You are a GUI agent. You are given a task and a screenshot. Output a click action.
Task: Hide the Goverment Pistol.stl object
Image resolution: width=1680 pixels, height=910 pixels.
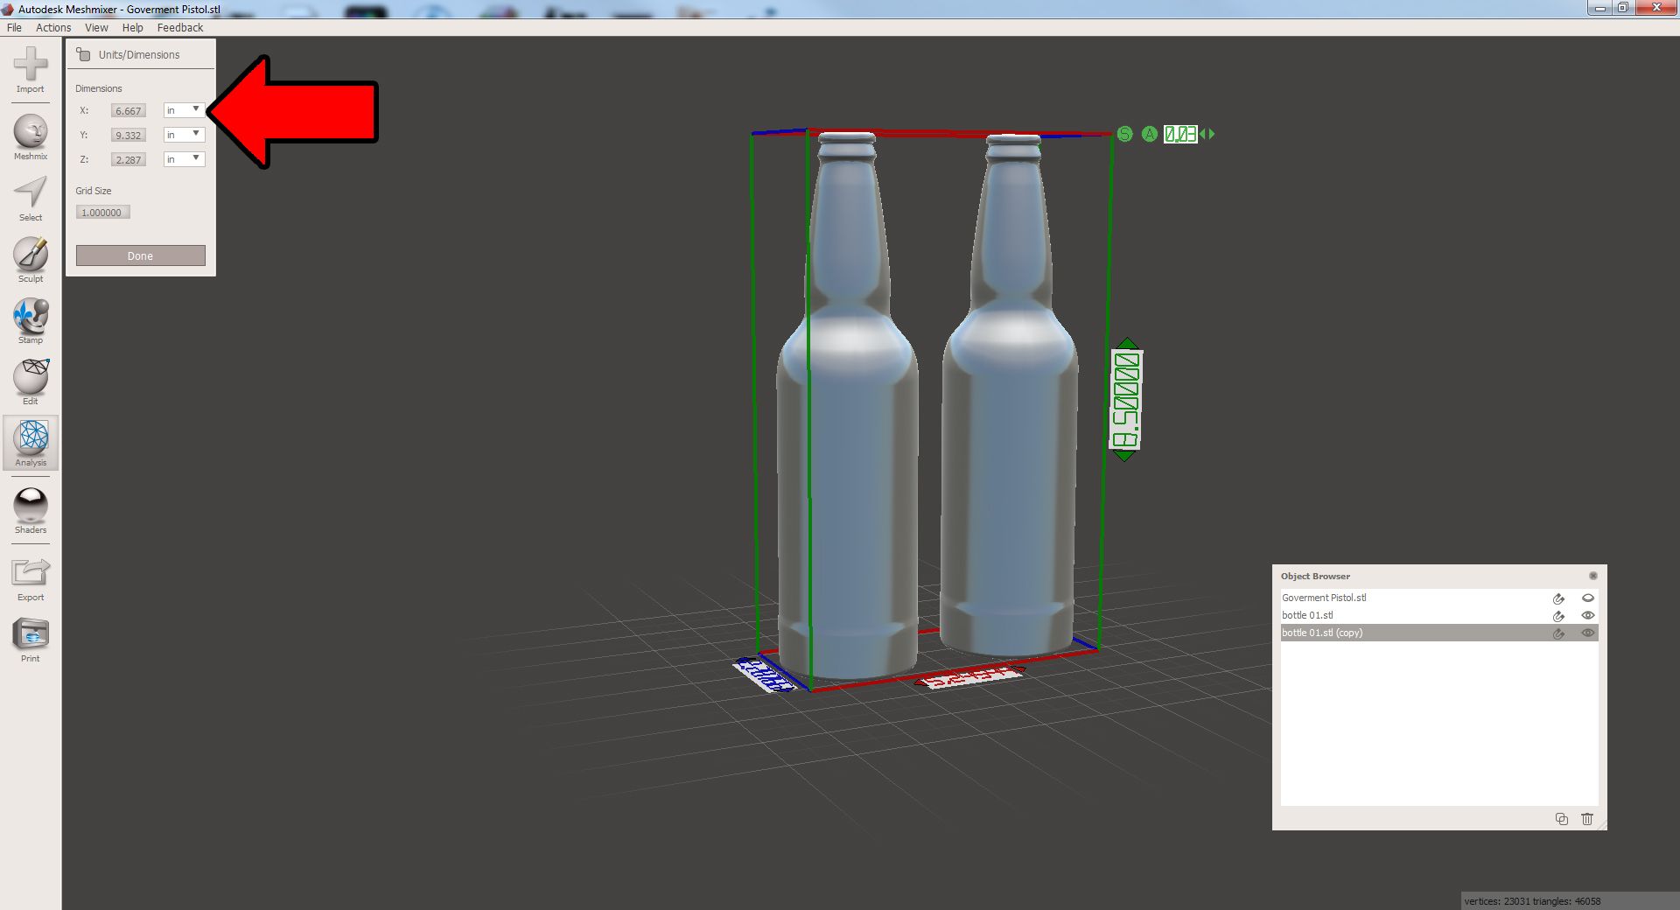click(x=1588, y=598)
